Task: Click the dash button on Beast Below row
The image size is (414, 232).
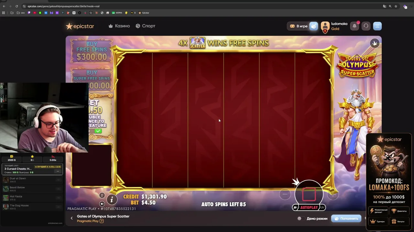Action: click(58, 189)
